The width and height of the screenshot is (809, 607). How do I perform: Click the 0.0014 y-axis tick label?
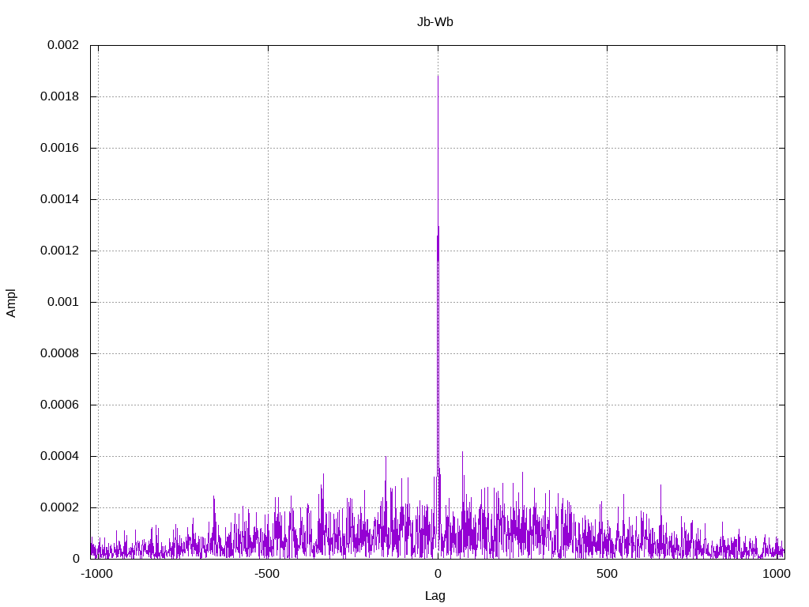60,199
